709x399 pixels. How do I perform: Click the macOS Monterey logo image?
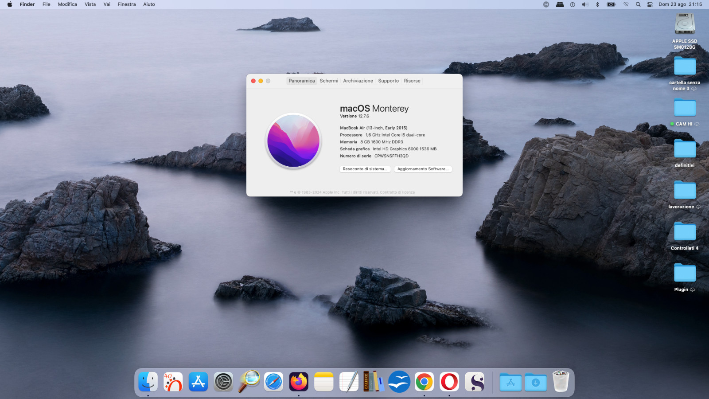click(x=293, y=141)
